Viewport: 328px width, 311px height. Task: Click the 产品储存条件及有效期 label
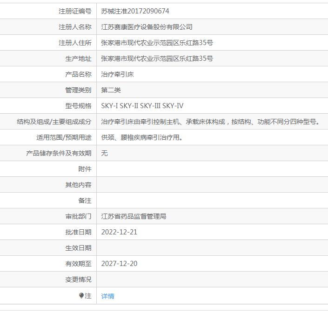(59, 153)
